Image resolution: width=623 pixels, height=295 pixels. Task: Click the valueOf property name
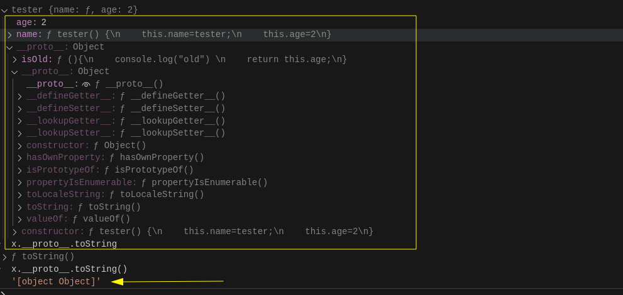click(x=47, y=219)
